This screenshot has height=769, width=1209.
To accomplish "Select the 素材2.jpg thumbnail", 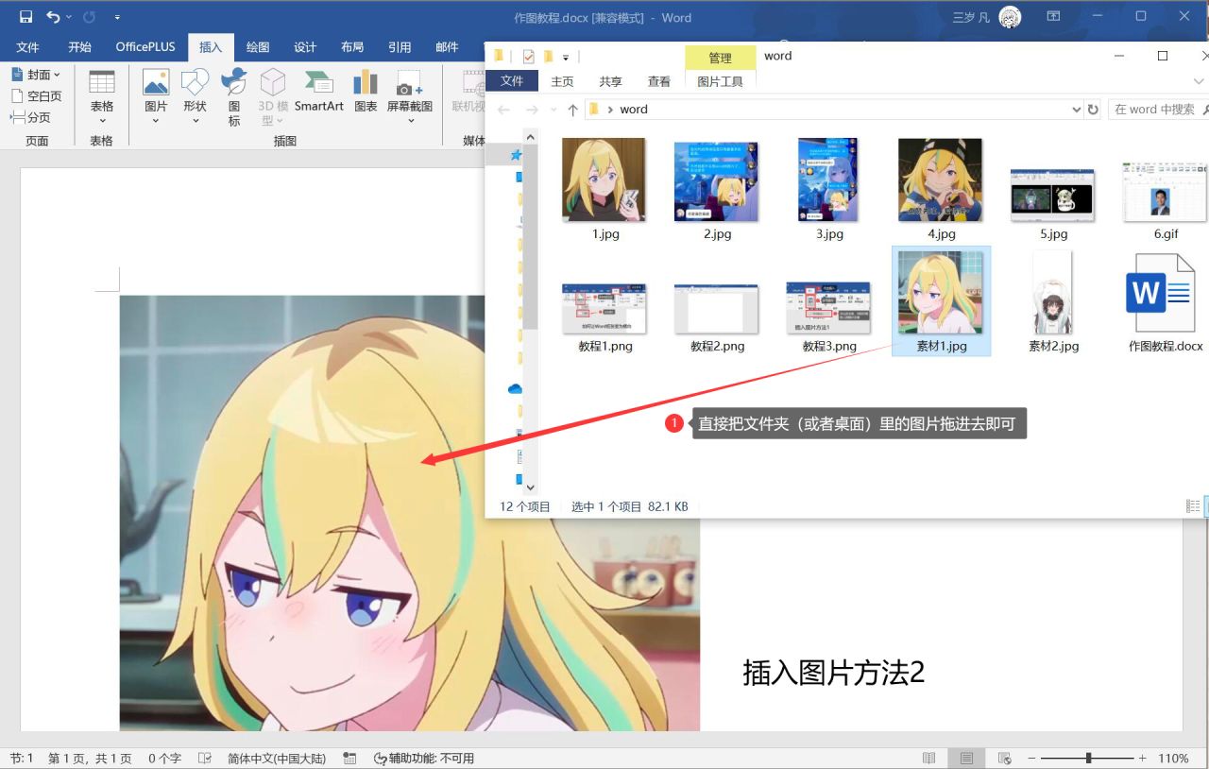I will pos(1051,293).
